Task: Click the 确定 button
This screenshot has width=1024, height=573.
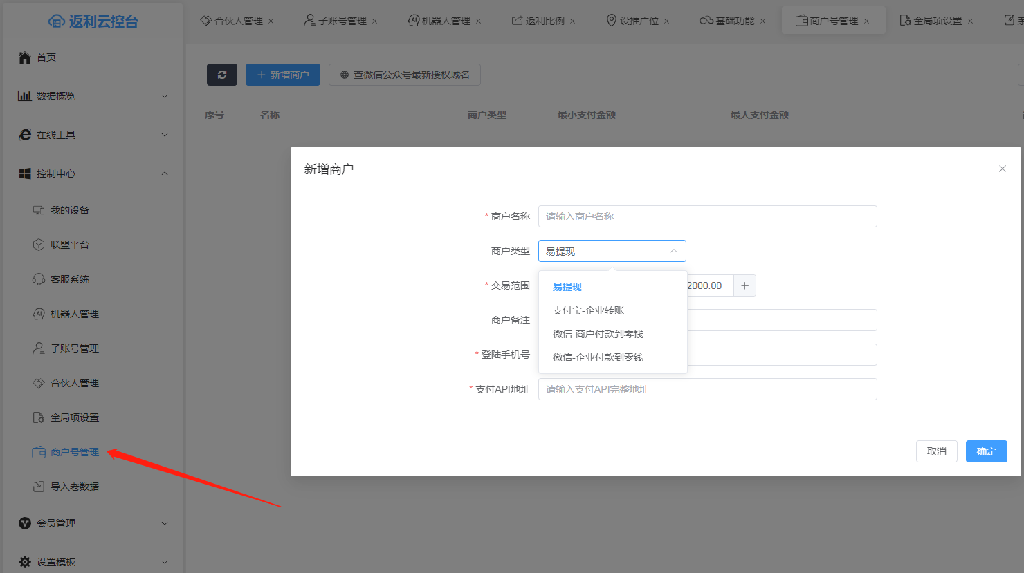Action: point(987,451)
